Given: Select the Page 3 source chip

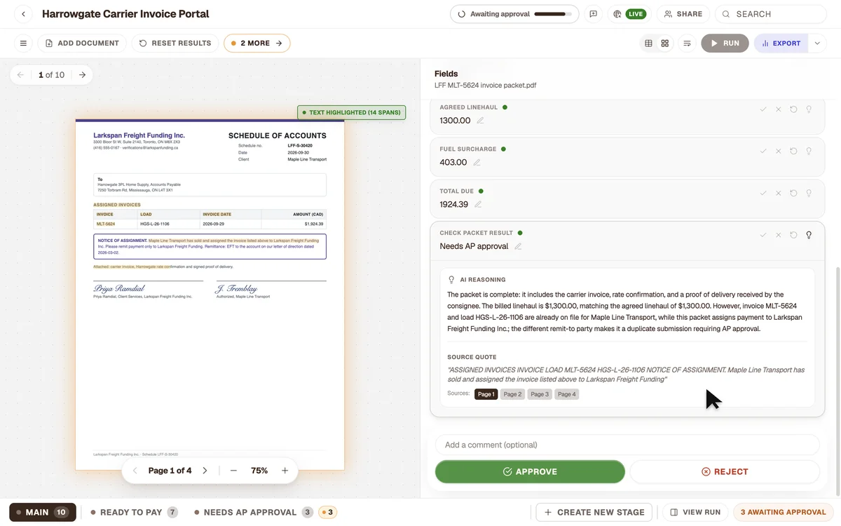Looking at the screenshot, I should coord(540,394).
